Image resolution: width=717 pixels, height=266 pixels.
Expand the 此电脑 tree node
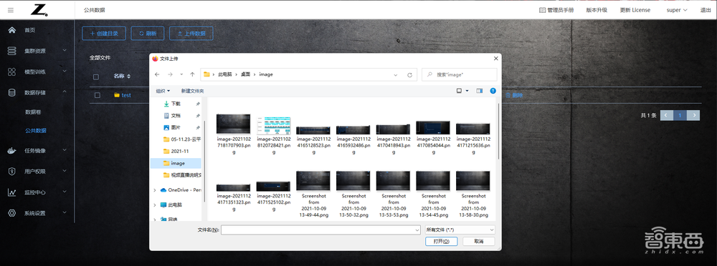[x=155, y=205]
